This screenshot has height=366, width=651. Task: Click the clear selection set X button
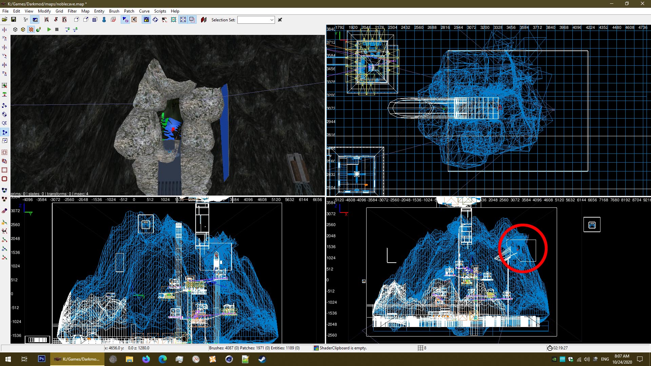[280, 20]
